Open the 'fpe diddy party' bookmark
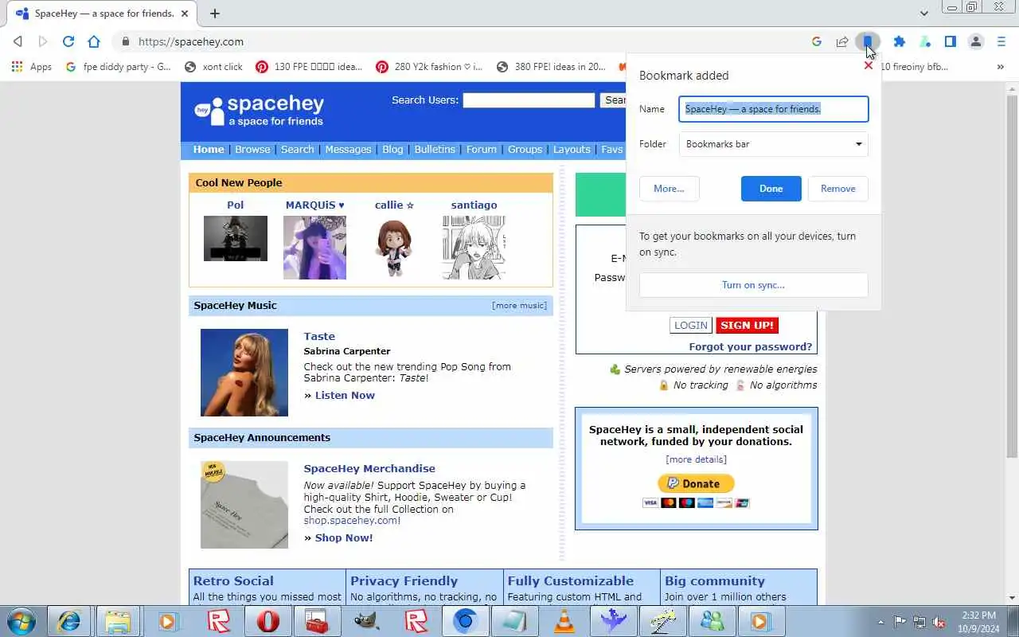The width and height of the screenshot is (1019, 637). point(119,67)
